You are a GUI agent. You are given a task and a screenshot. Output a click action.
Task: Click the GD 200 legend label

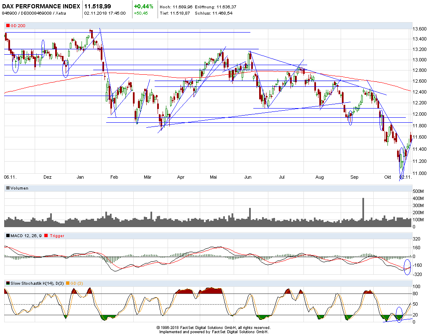pos(18,25)
